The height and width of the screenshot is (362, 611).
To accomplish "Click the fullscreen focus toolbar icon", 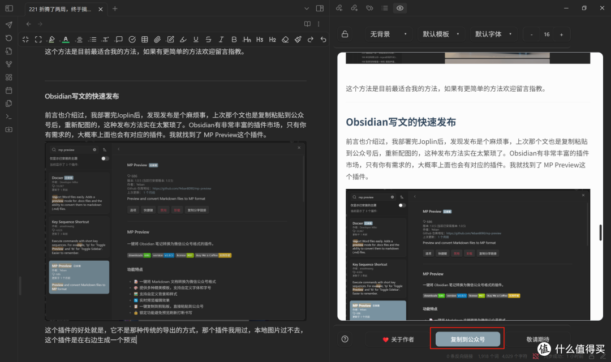I will click(x=38, y=40).
